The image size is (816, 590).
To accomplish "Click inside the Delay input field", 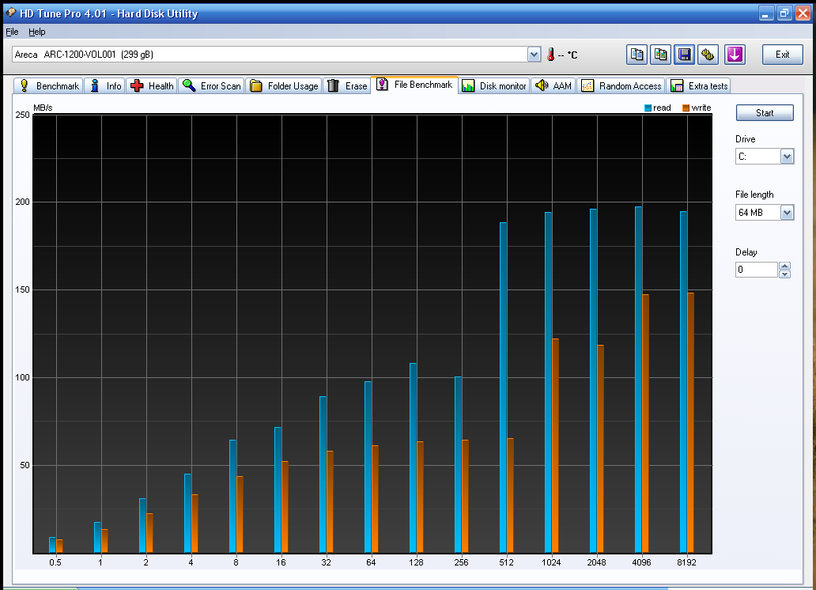I will point(756,270).
